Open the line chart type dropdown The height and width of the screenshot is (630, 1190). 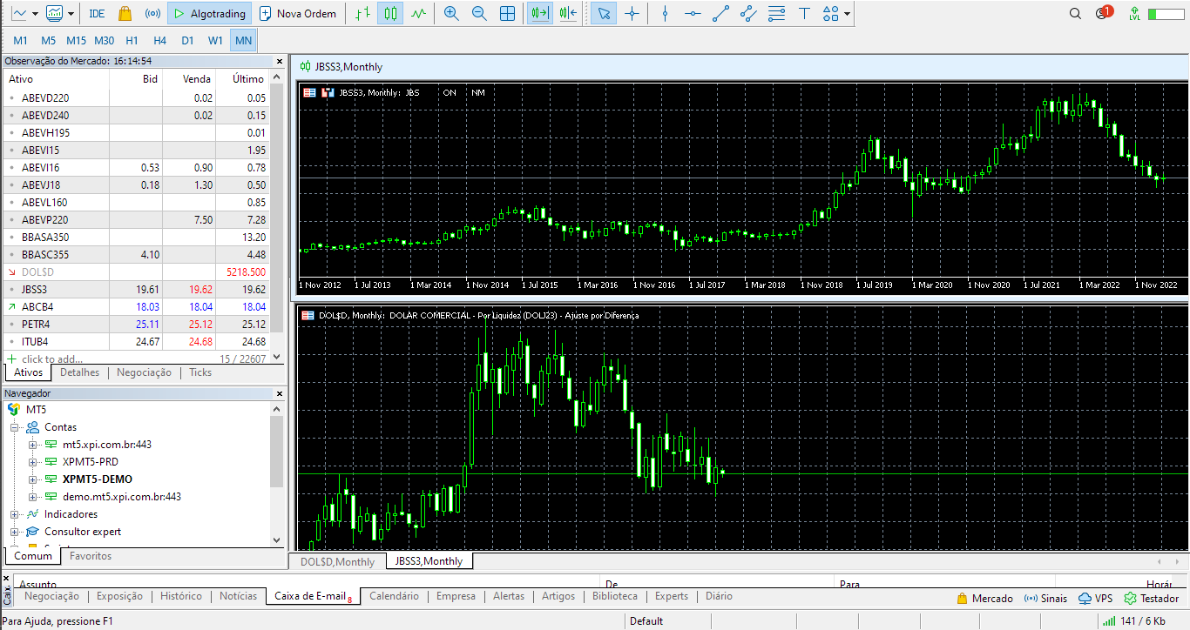pyautogui.click(x=35, y=13)
